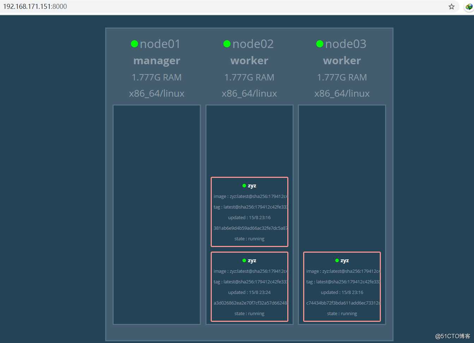Click the bookmark star icon in address bar
The image size is (474, 343).
click(x=451, y=7)
